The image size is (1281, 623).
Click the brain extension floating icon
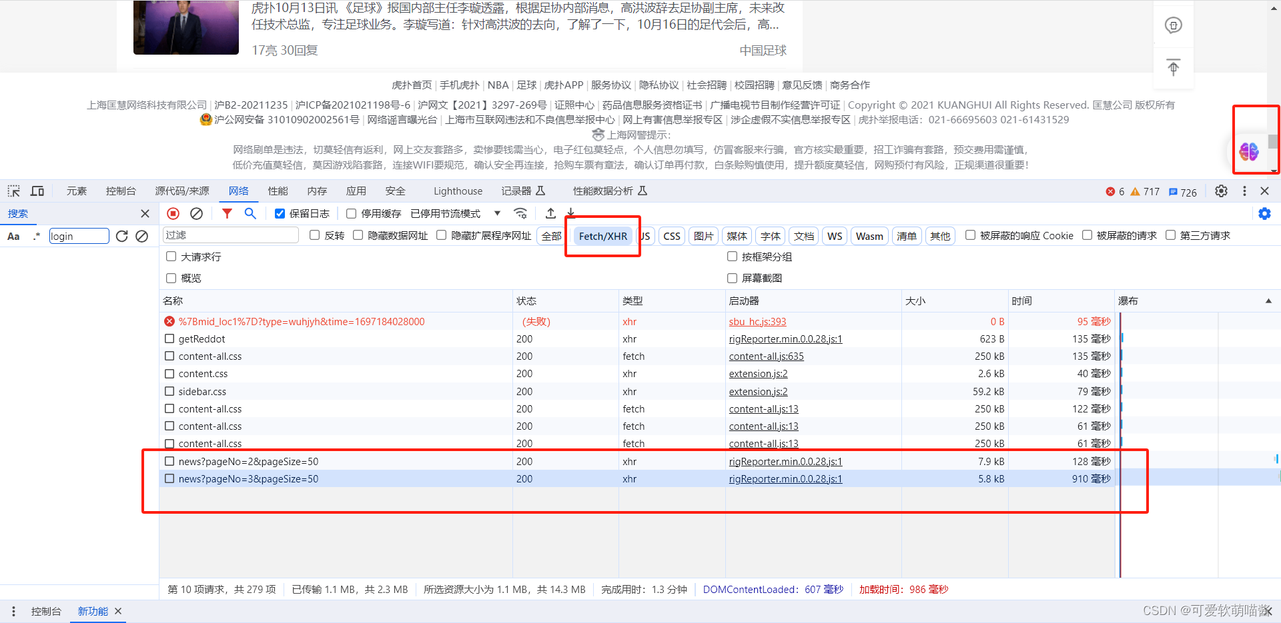coord(1249,152)
